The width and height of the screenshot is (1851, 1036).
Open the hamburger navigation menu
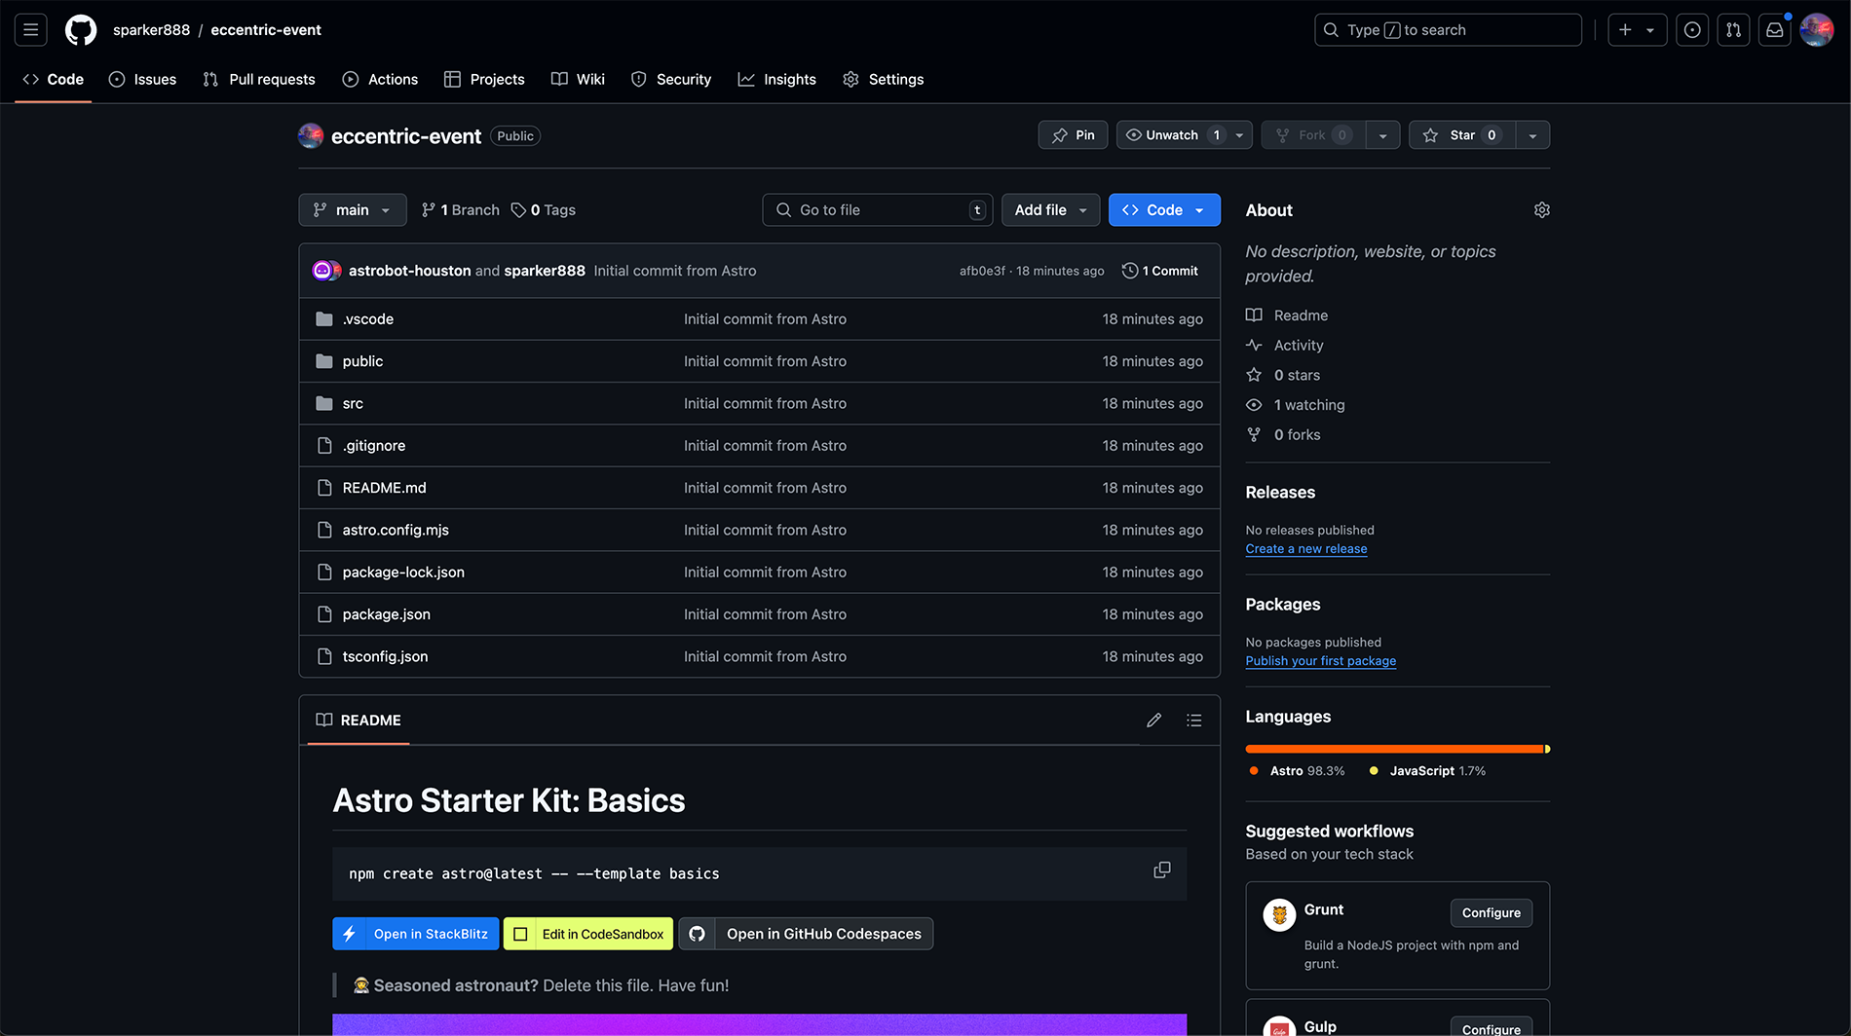pos(29,29)
